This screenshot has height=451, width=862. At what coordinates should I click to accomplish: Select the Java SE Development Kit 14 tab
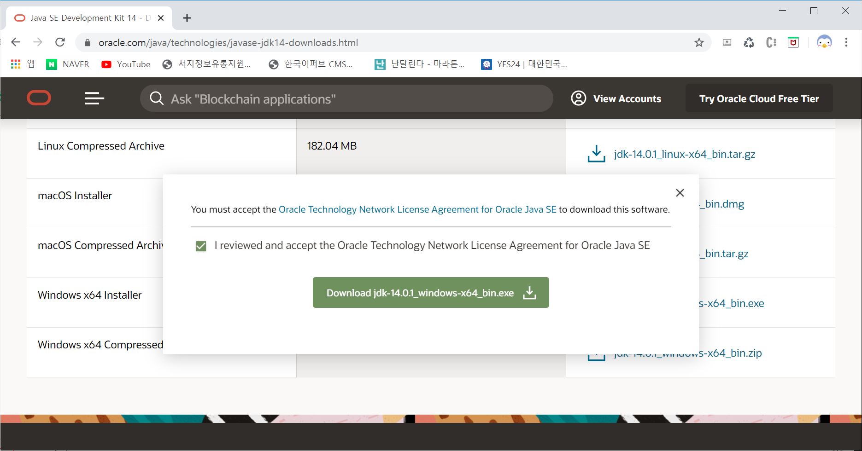point(89,18)
